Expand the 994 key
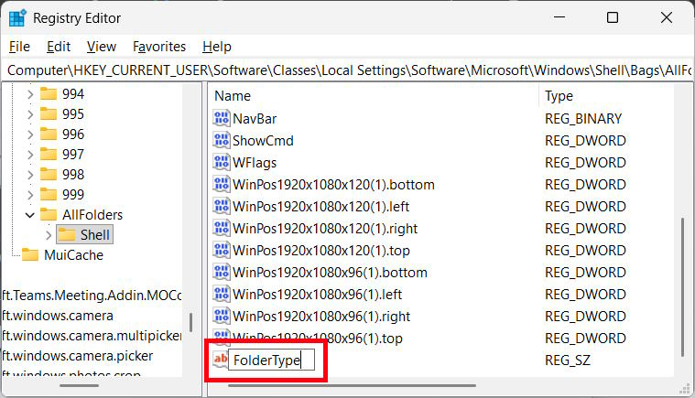Screen dimensions: 695x398 point(30,94)
